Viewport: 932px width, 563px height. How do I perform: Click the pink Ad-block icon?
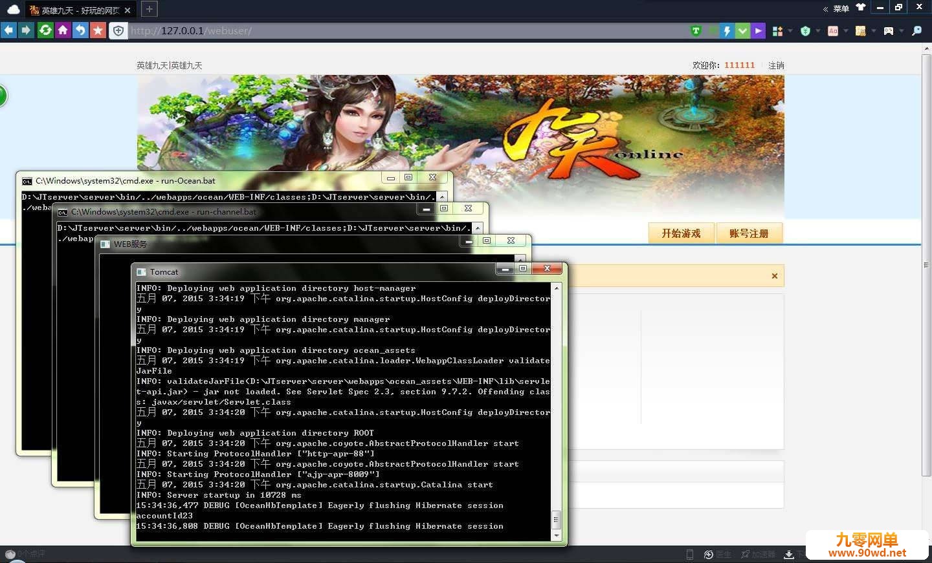[x=833, y=30]
